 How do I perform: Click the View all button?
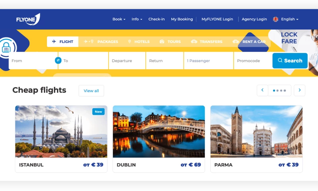coord(91,91)
